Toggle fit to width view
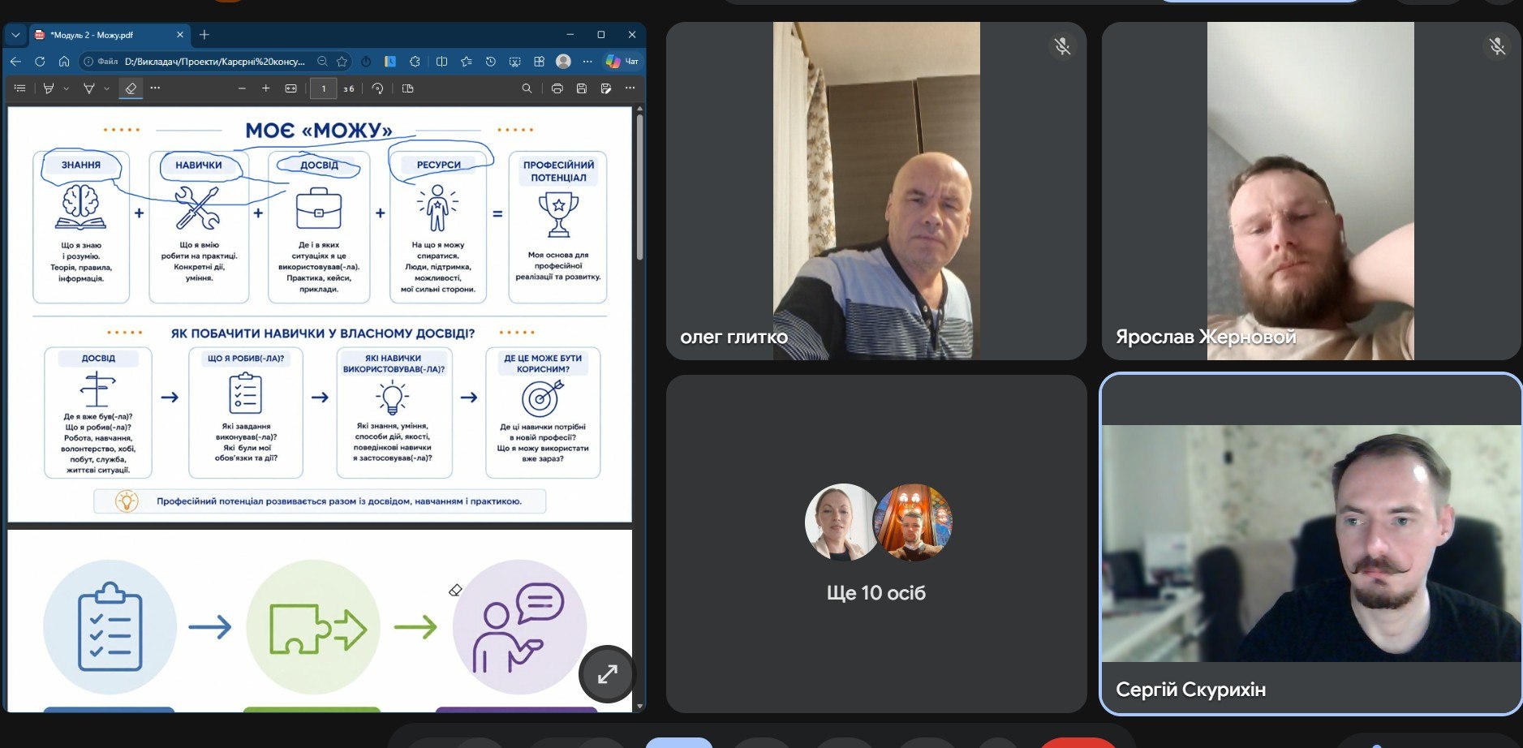The height and width of the screenshot is (748, 1523). tap(290, 88)
